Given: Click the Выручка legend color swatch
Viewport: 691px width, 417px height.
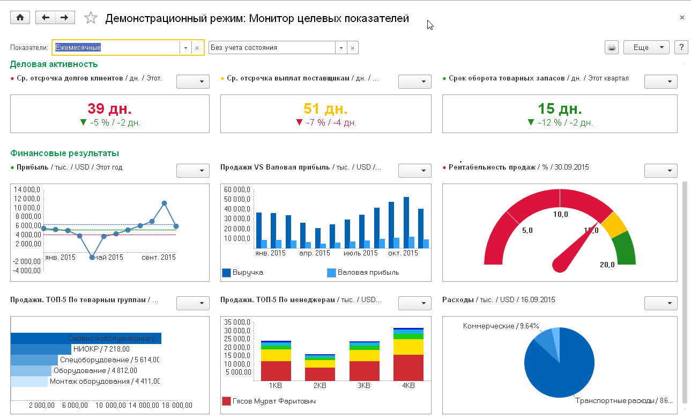Looking at the screenshot, I should [226, 273].
